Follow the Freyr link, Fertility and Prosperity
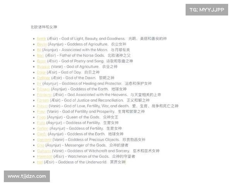The image size is (232, 186). point(41,112)
